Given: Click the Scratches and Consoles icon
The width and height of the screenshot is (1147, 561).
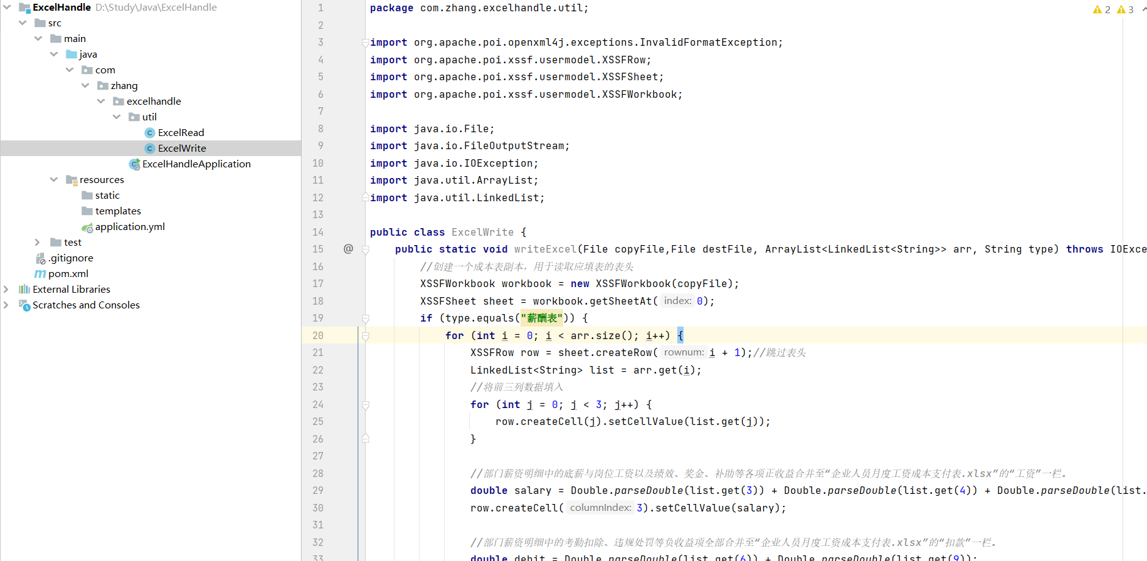Looking at the screenshot, I should pyautogui.click(x=24, y=305).
